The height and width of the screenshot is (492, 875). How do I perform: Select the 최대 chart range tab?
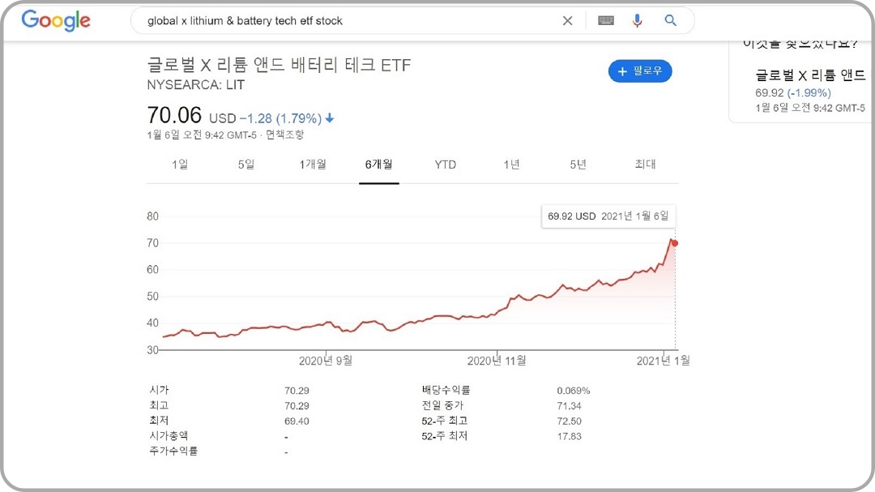(x=645, y=165)
